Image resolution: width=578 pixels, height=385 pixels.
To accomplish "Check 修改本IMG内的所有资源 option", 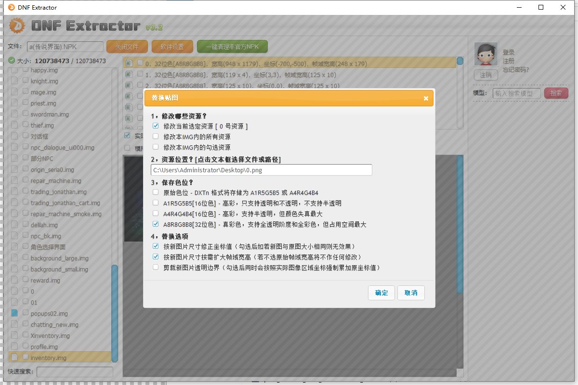I will (x=156, y=137).
